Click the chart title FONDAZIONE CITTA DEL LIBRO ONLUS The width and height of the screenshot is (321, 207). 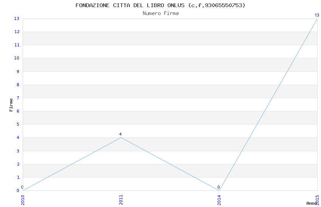pyautogui.click(x=160, y=5)
